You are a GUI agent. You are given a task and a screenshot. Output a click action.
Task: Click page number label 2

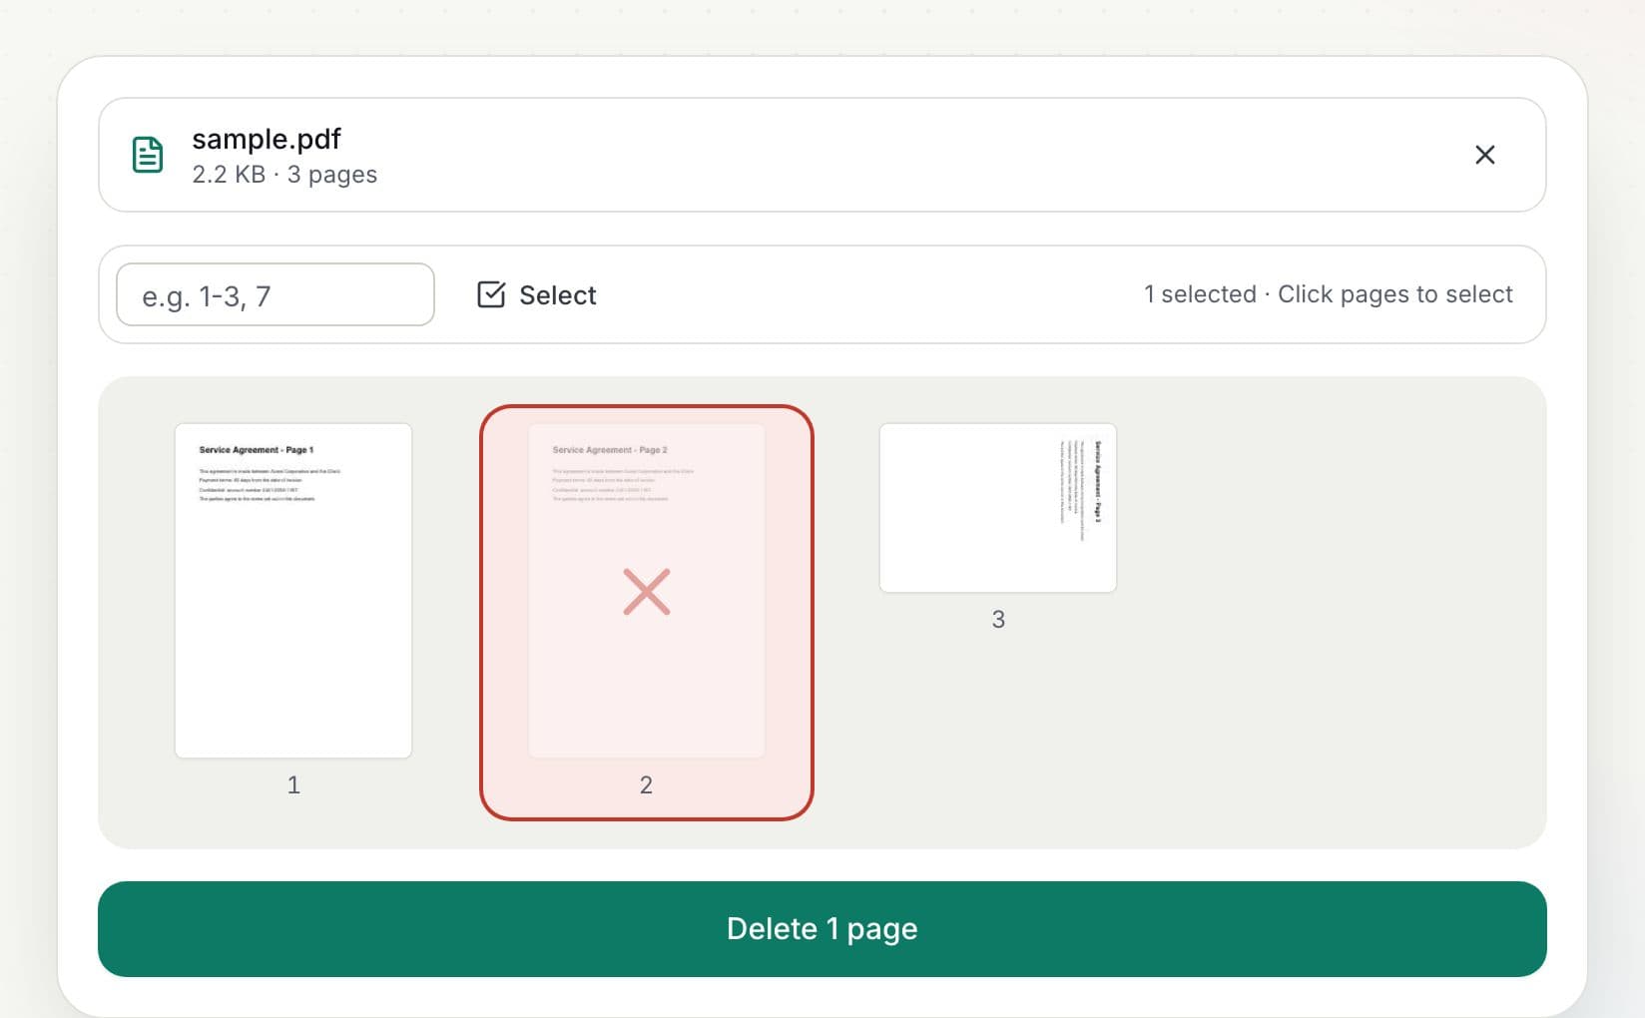tap(646, 785)
